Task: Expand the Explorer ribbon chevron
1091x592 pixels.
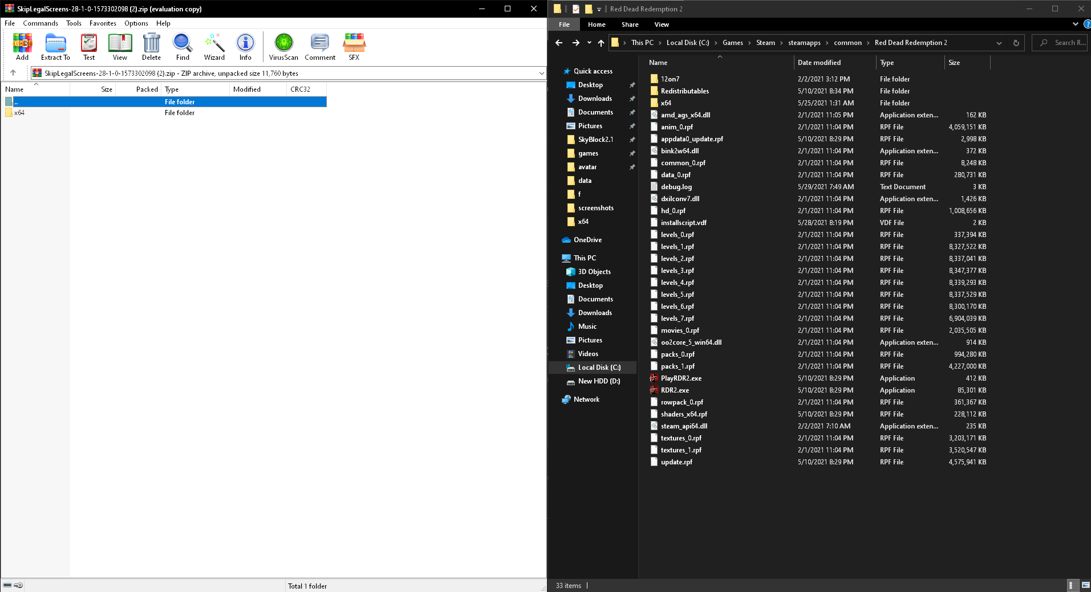Action: [1075, 24]
